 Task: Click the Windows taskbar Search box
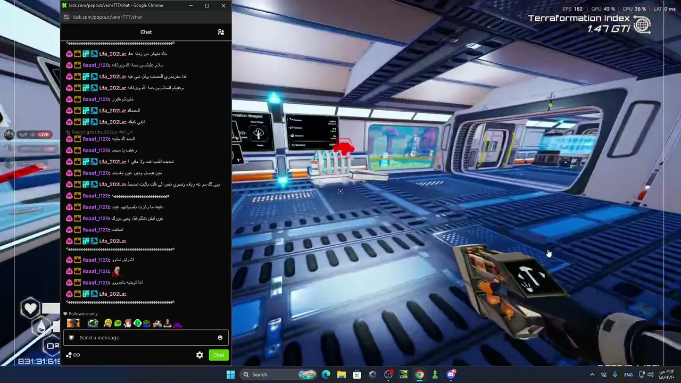[x=278, y=374]
